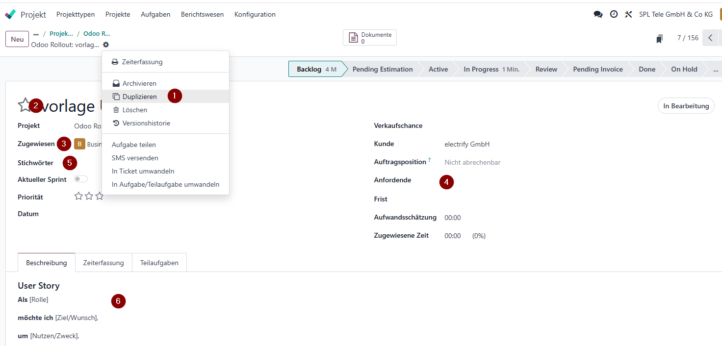Switch to the Zeiterfassung tab

click(x=103, y=263)
